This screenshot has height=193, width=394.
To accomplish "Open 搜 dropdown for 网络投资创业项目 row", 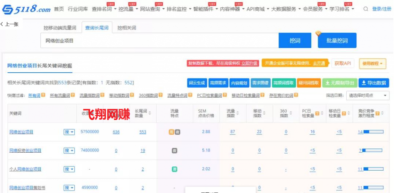I will pos(69,151).
